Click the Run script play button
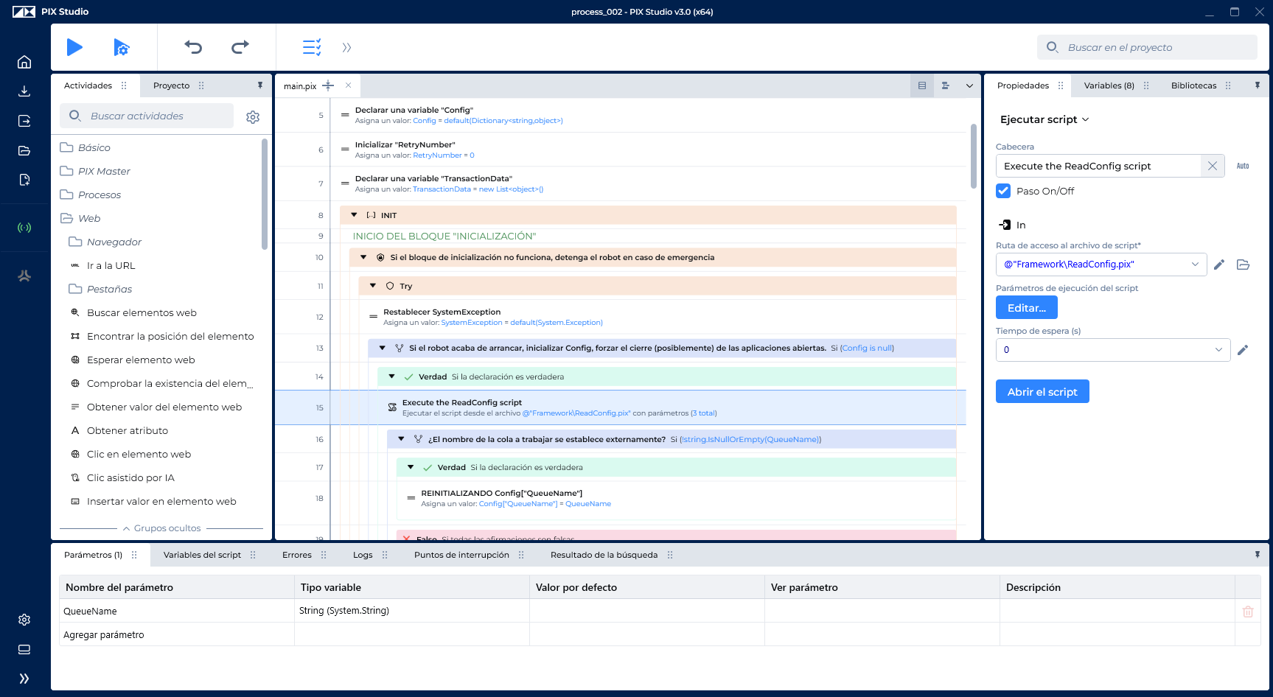 74,47
